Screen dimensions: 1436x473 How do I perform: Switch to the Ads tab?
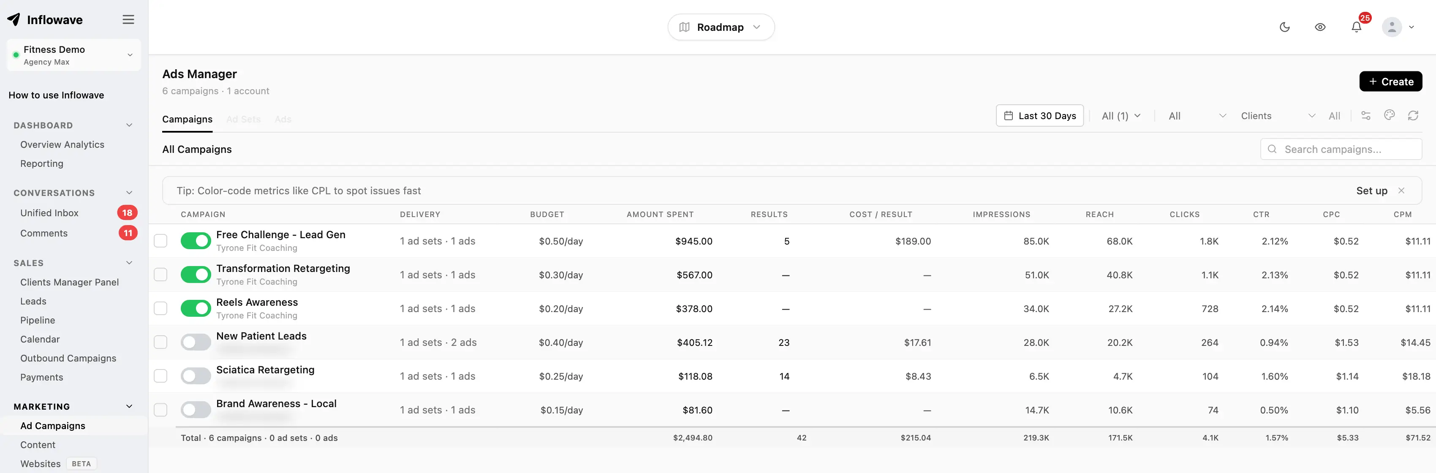click(283, 119)
